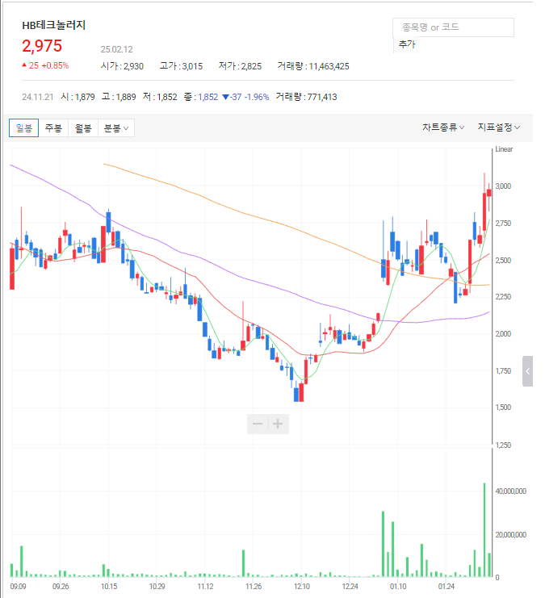Screen dimensions: 545x598
Task: Open the 차트종류 chart type dropdown
Action: tap(443, 128)
